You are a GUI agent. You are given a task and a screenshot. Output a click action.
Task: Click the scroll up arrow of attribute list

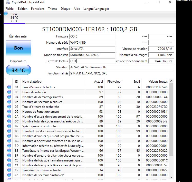click(171, 81)
